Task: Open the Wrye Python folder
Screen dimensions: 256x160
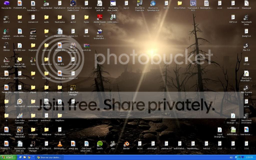Action: [180, 3]
